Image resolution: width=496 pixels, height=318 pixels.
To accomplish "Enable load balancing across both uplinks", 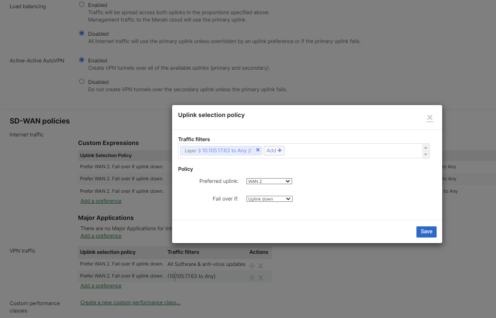I will [82, 4].
